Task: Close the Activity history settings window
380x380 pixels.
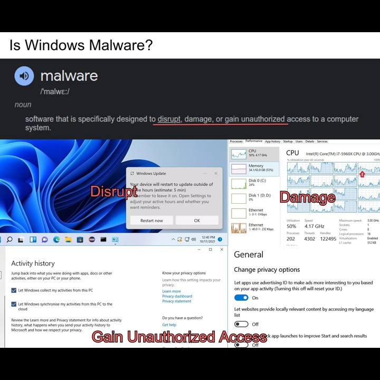Action: tap(222, 249)
